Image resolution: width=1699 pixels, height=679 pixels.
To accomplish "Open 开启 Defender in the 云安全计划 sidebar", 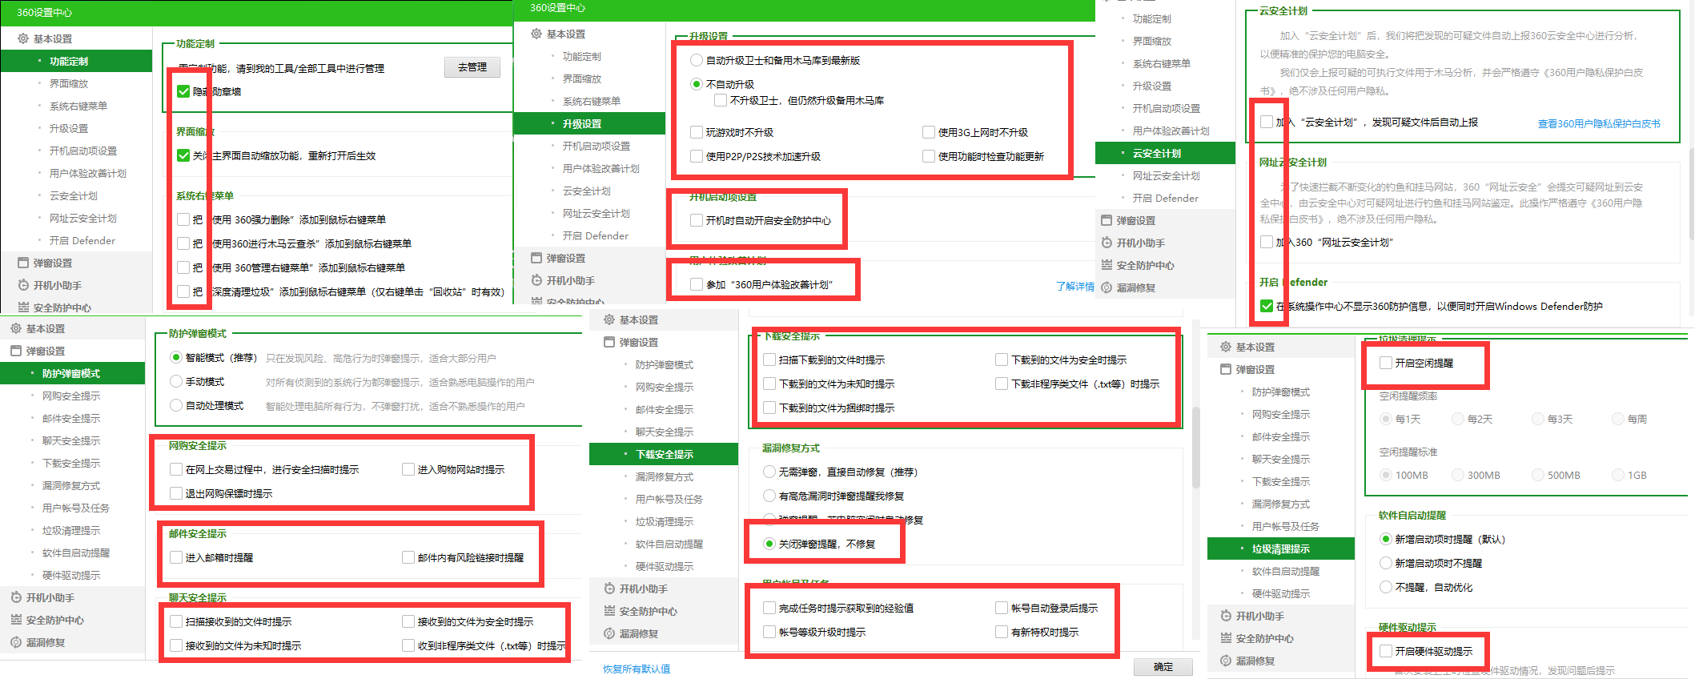I will point(1165,198).
